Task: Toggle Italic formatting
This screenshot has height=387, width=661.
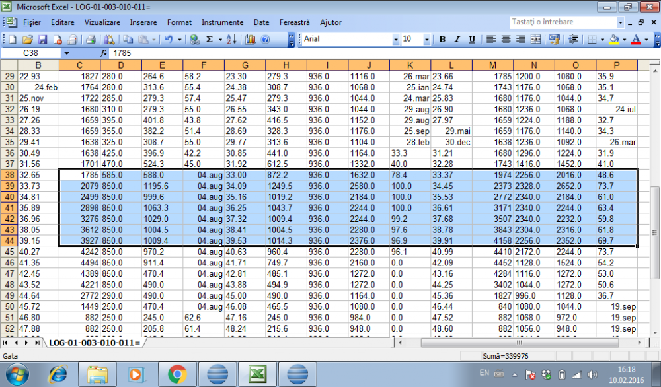Action: click(x=456, y=39)
